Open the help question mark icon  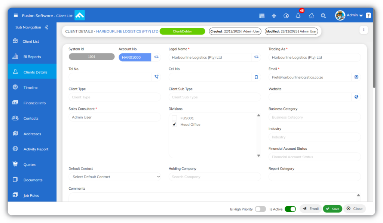pos(368,16)
